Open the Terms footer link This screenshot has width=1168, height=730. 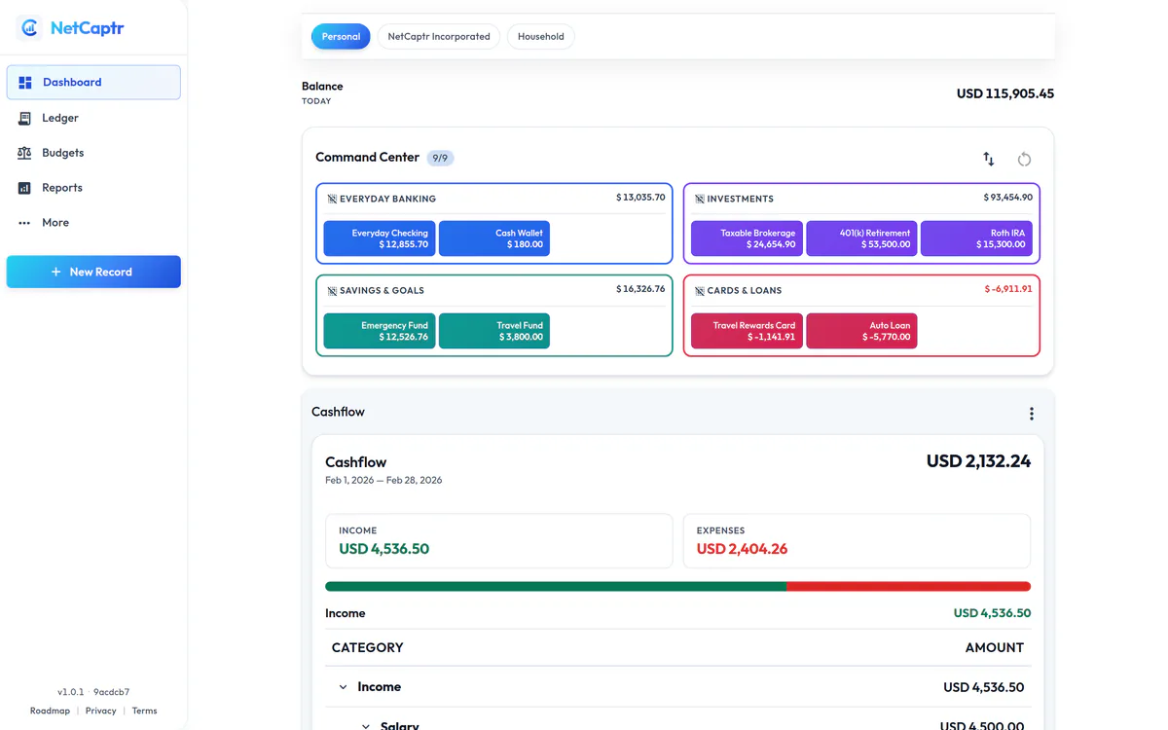[x=144, y=711]
